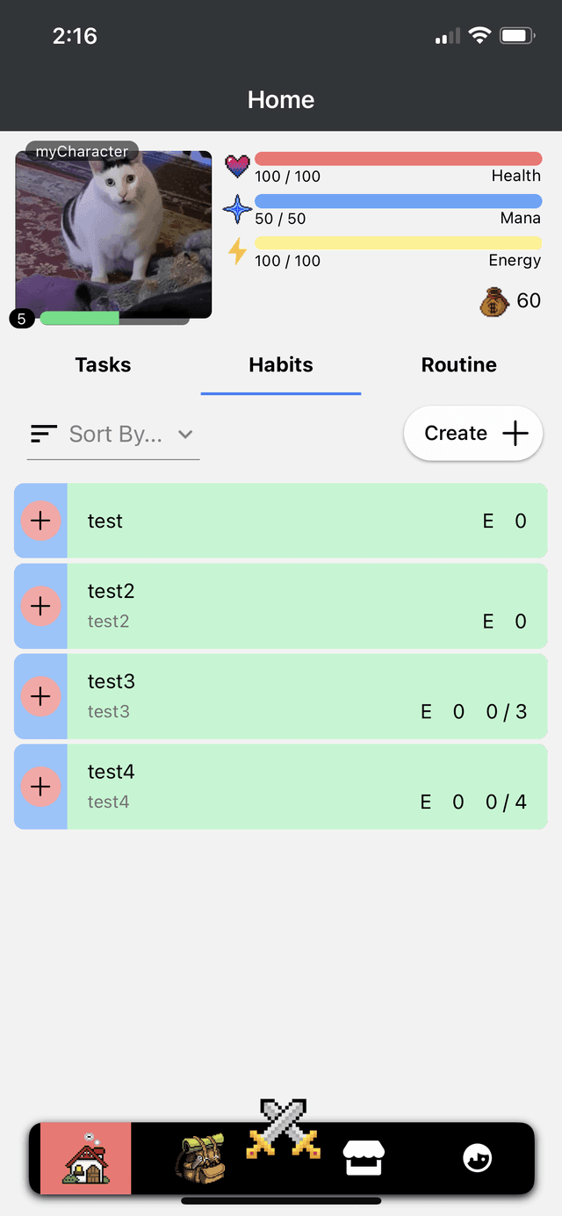Open the shop storefront icon
Screen dimensions: 562x1216
(x=364, y=1158)
